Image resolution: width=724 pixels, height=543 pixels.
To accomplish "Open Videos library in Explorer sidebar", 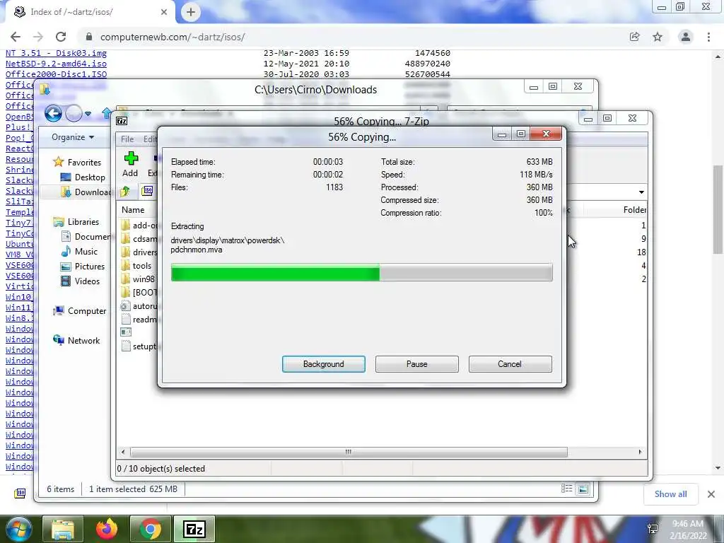I will coord(87,281).
